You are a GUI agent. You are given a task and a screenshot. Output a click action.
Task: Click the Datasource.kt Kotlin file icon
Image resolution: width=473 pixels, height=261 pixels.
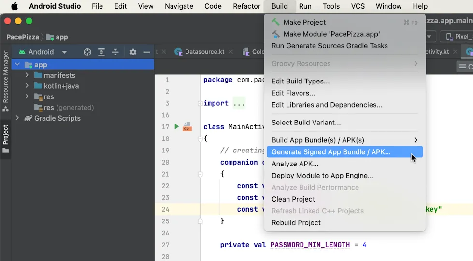tap(178, 52)
